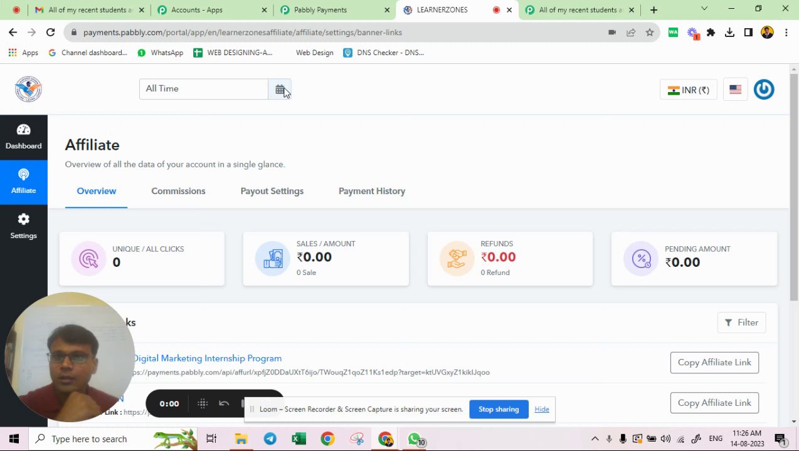Click Stop sharing in Loom bar
The image size is (799, 451).
tap(499, 410)
